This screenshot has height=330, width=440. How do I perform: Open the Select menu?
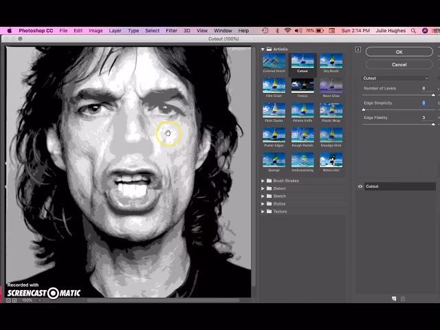click(x=153, y=30)
